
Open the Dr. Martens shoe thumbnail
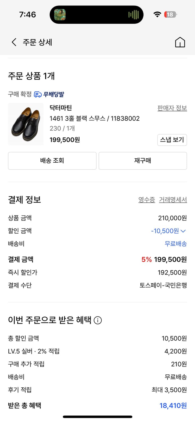tap(26, 124)
